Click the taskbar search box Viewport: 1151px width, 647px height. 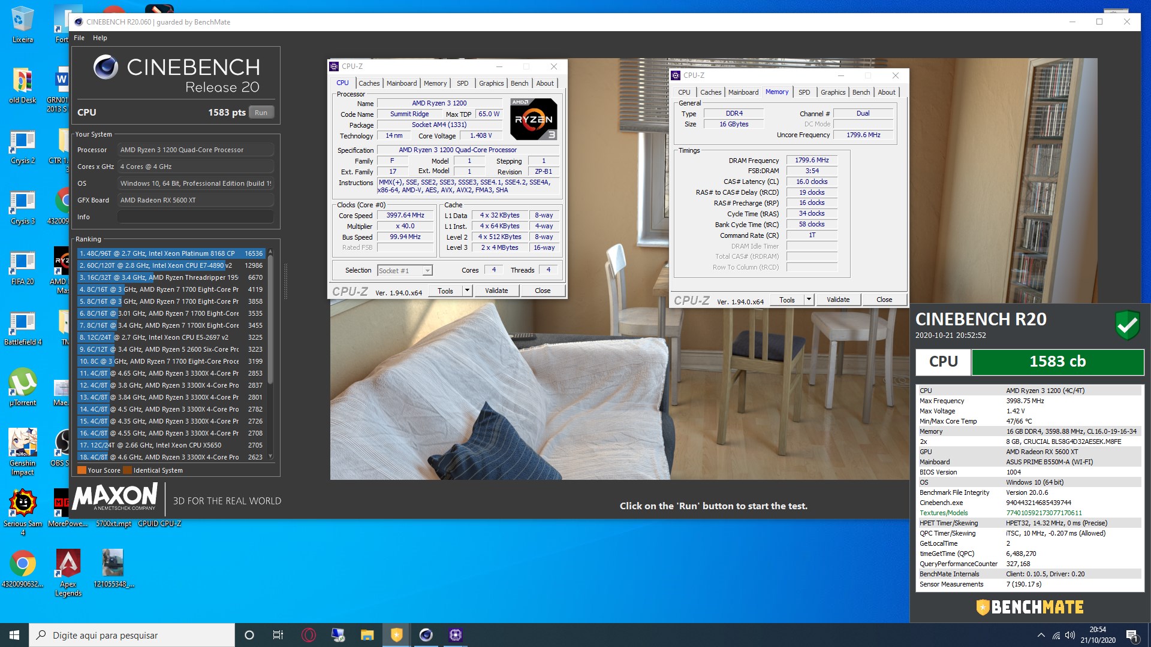point(132,635)
